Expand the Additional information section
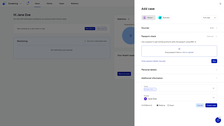Screen dimensions: 224x126 (179, 78)
